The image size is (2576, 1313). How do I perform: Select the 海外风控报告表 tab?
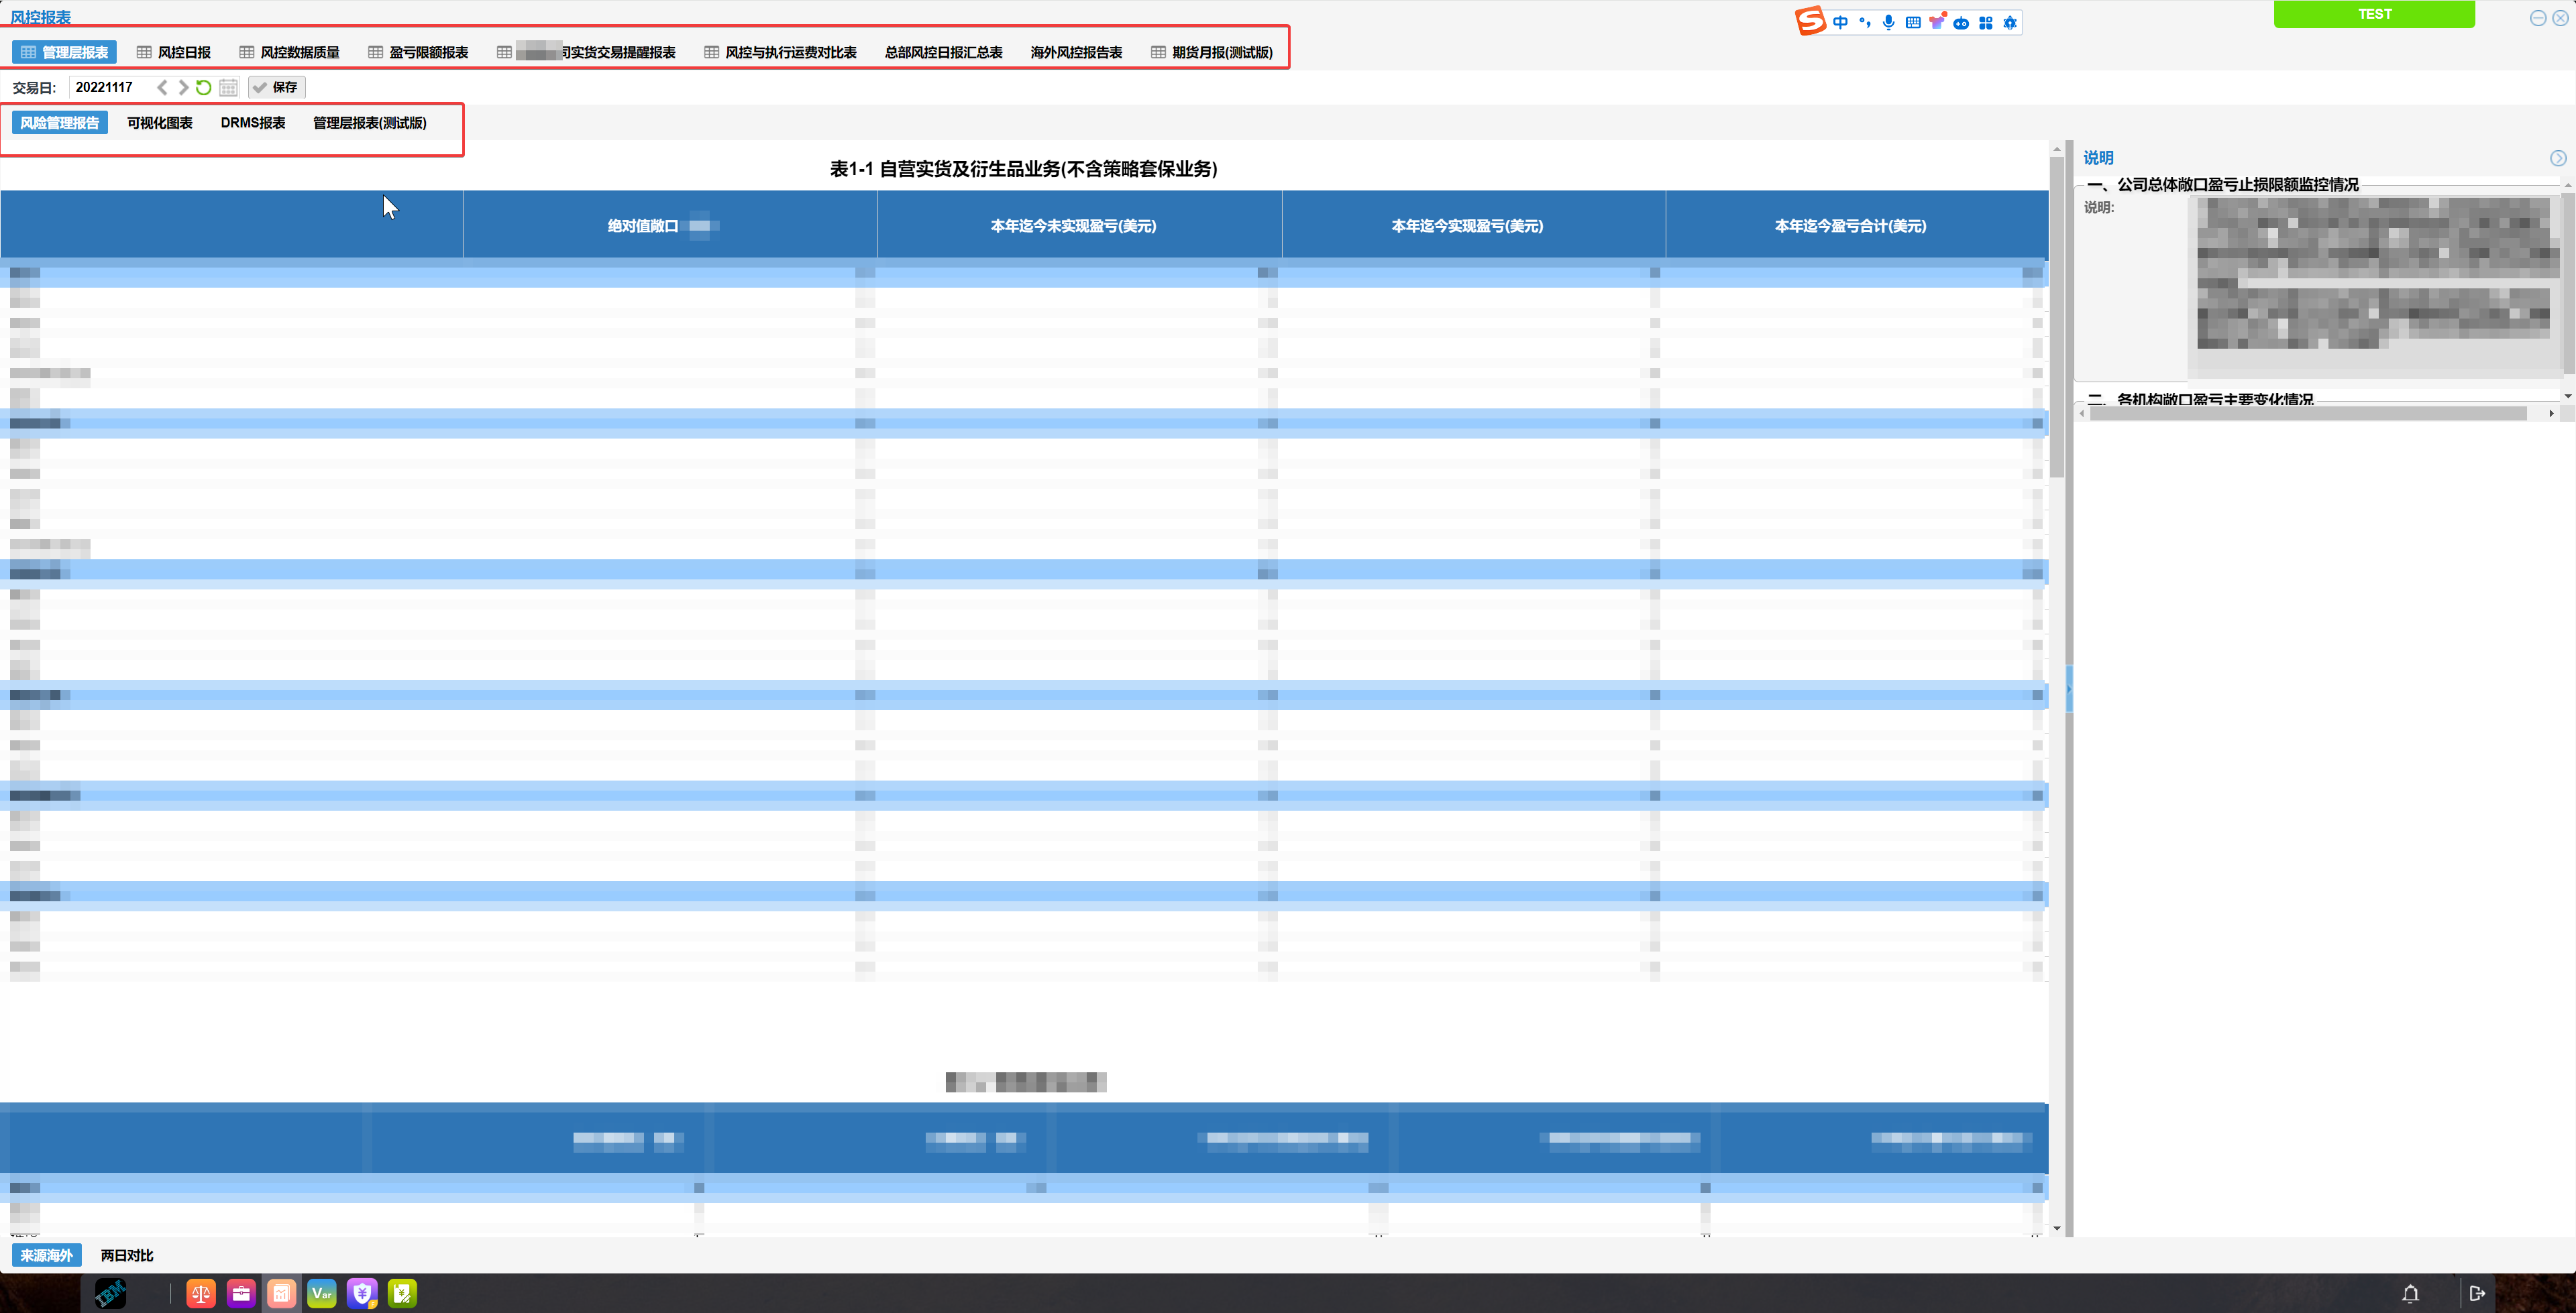pyautogui.click(x=1076, y=52)
